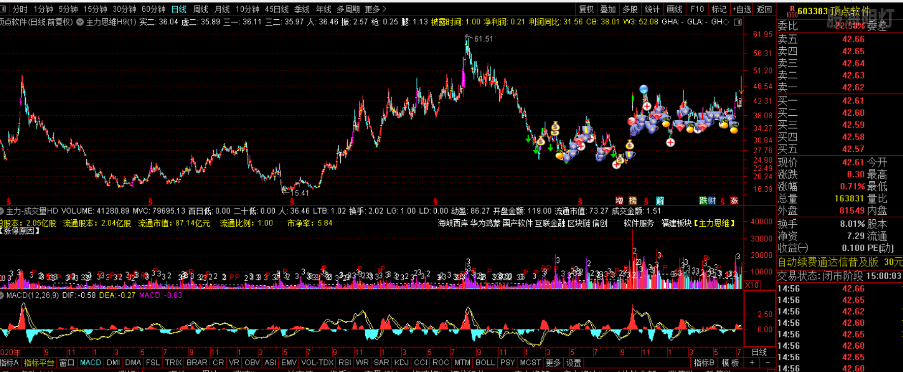Click the 榜 event marker on the chart
The width and height of the screenshot is (903, 372).
632,200
